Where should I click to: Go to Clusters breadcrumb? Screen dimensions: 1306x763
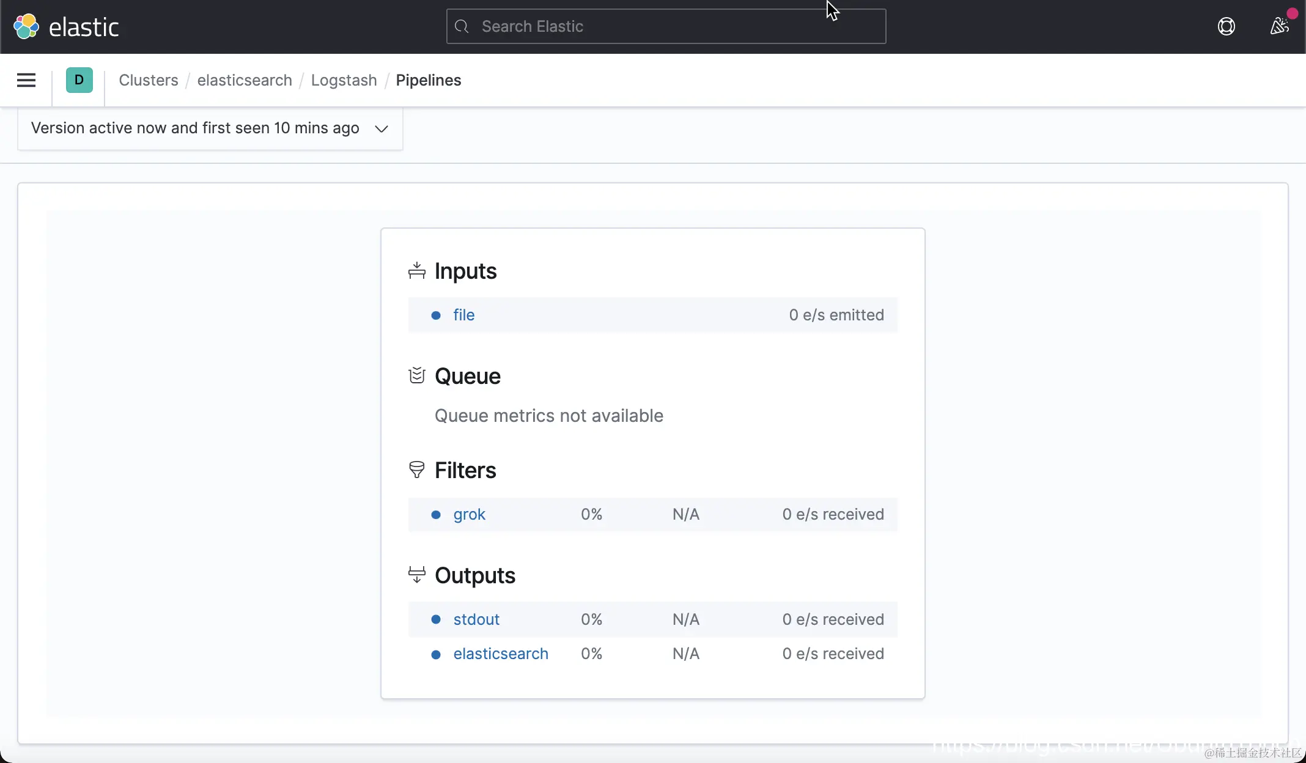click(x=149, y=80)
